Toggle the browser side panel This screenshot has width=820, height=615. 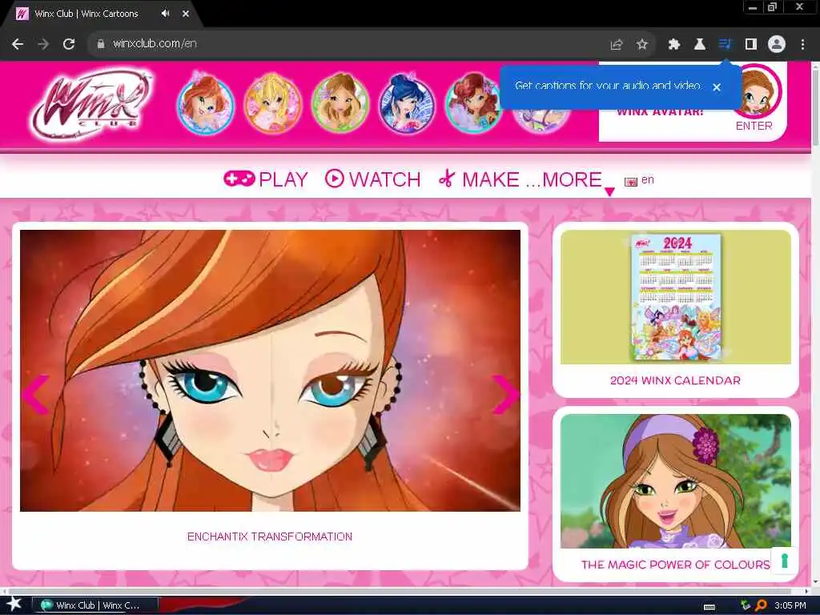(751, 45)
